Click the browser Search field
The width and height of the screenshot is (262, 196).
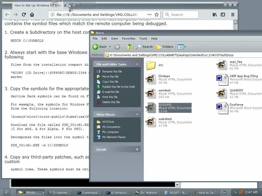181,15
